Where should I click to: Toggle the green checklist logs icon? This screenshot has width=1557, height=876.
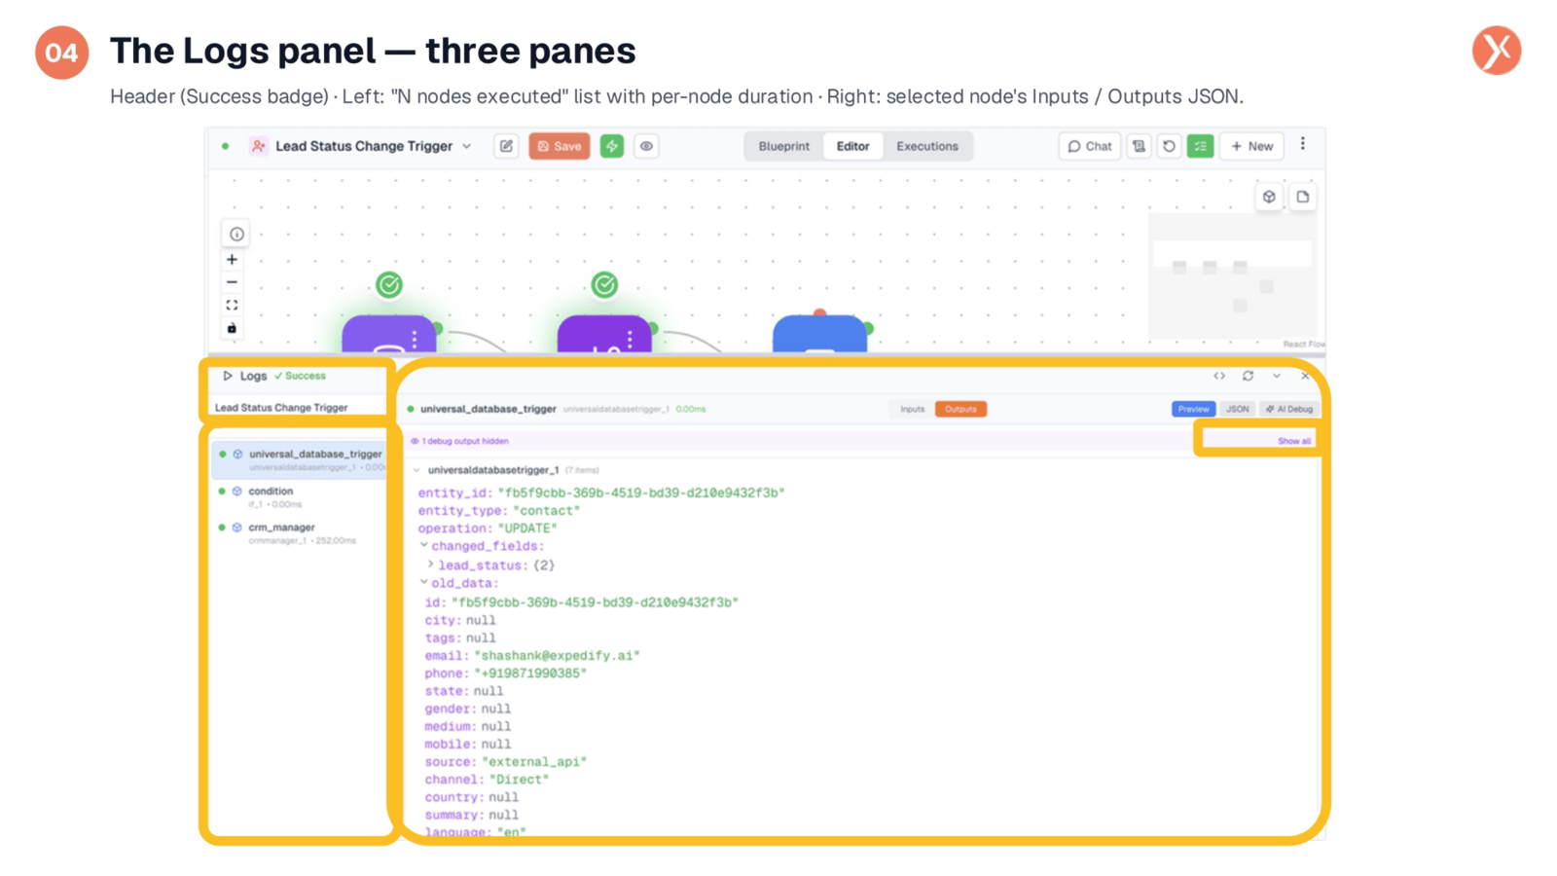coord(1200,146)
